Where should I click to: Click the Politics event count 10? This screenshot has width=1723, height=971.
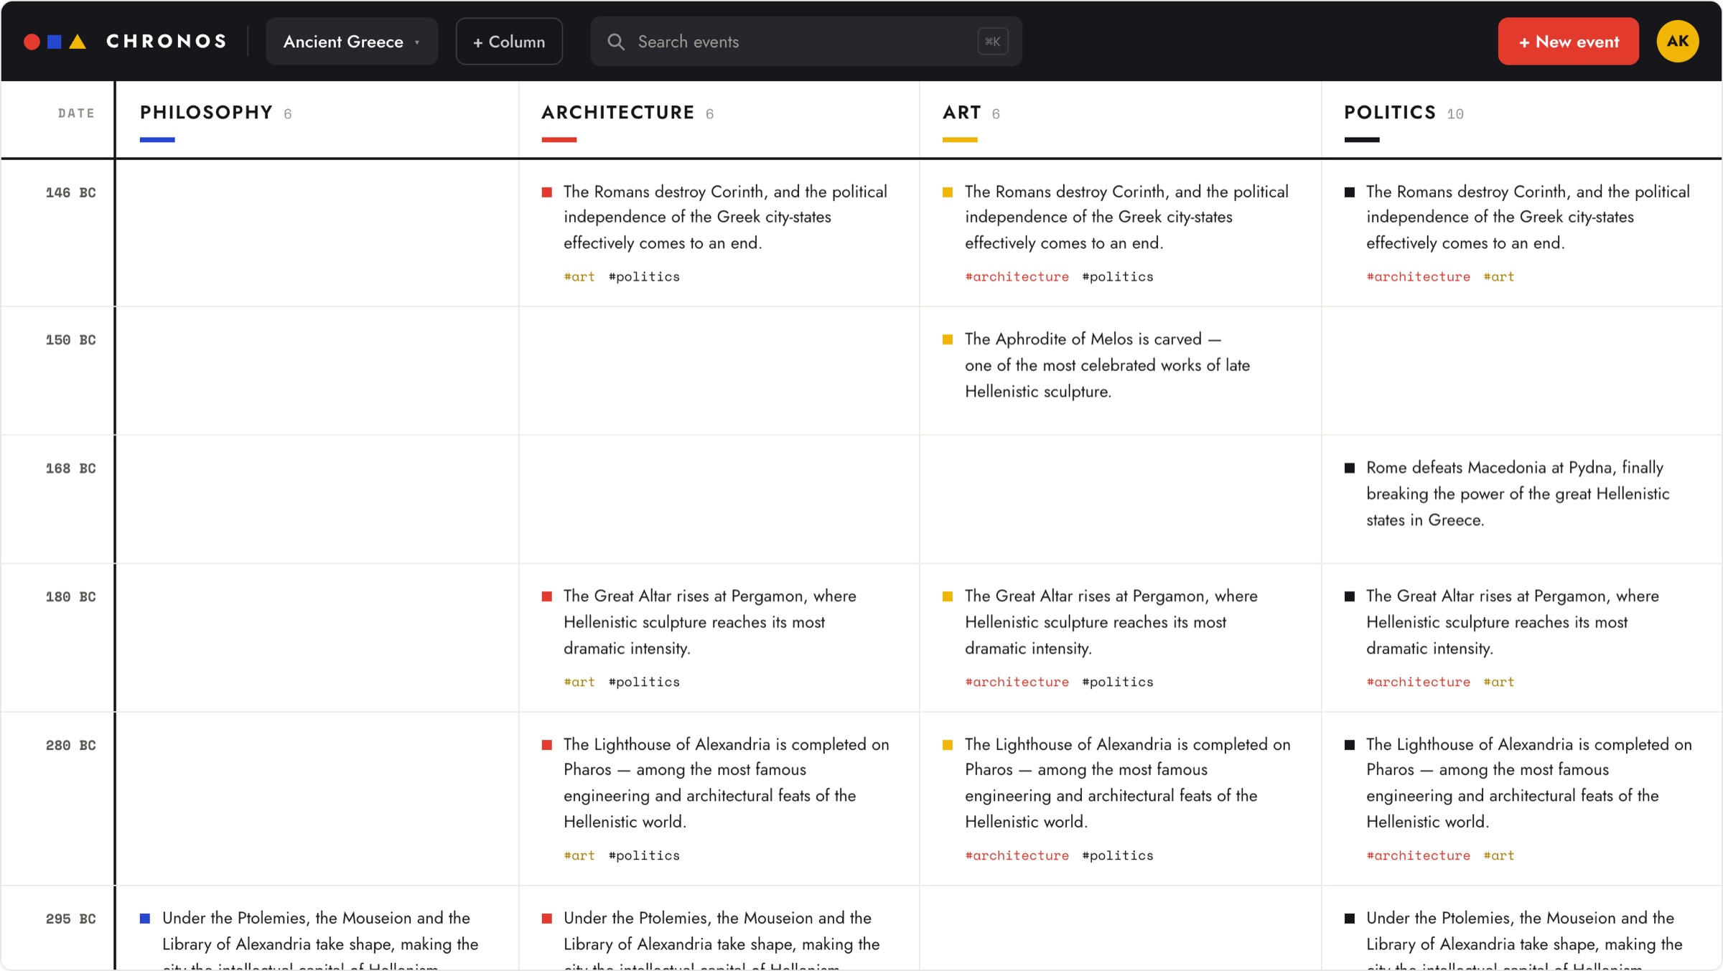coord(1455,114)
